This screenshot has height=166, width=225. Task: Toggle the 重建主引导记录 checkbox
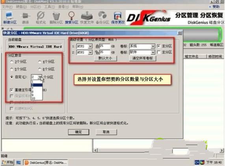[x=11, y=90]
